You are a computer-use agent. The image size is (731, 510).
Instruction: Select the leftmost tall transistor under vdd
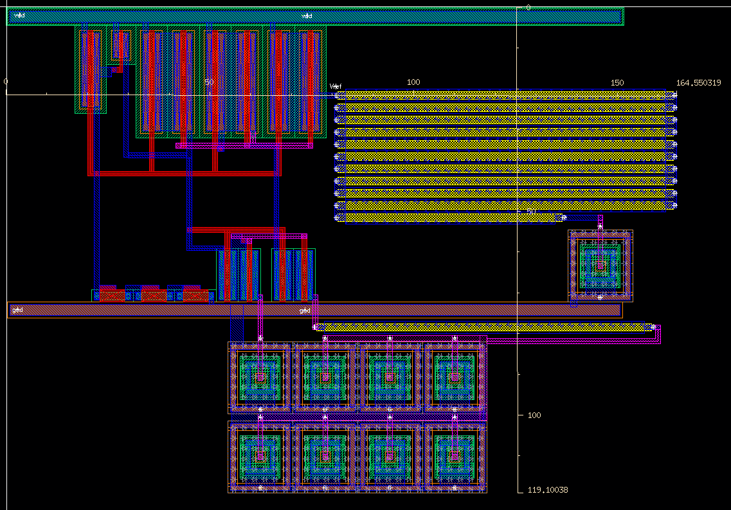point(91,69)
